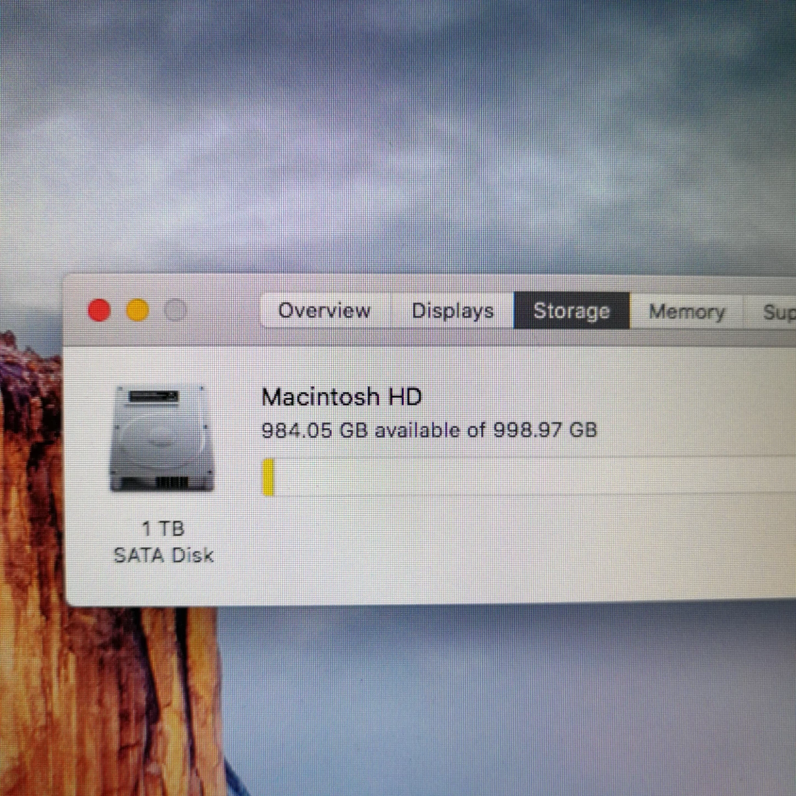The height and width of the screenshot is (796, 796).
Task: Open the Displays tab
Action: 452,311
